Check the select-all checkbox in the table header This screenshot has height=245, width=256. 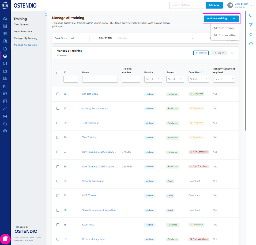click(58, 73)
